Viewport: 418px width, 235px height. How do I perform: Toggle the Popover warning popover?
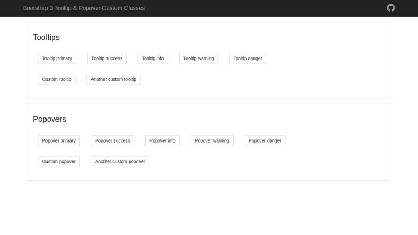212,140
